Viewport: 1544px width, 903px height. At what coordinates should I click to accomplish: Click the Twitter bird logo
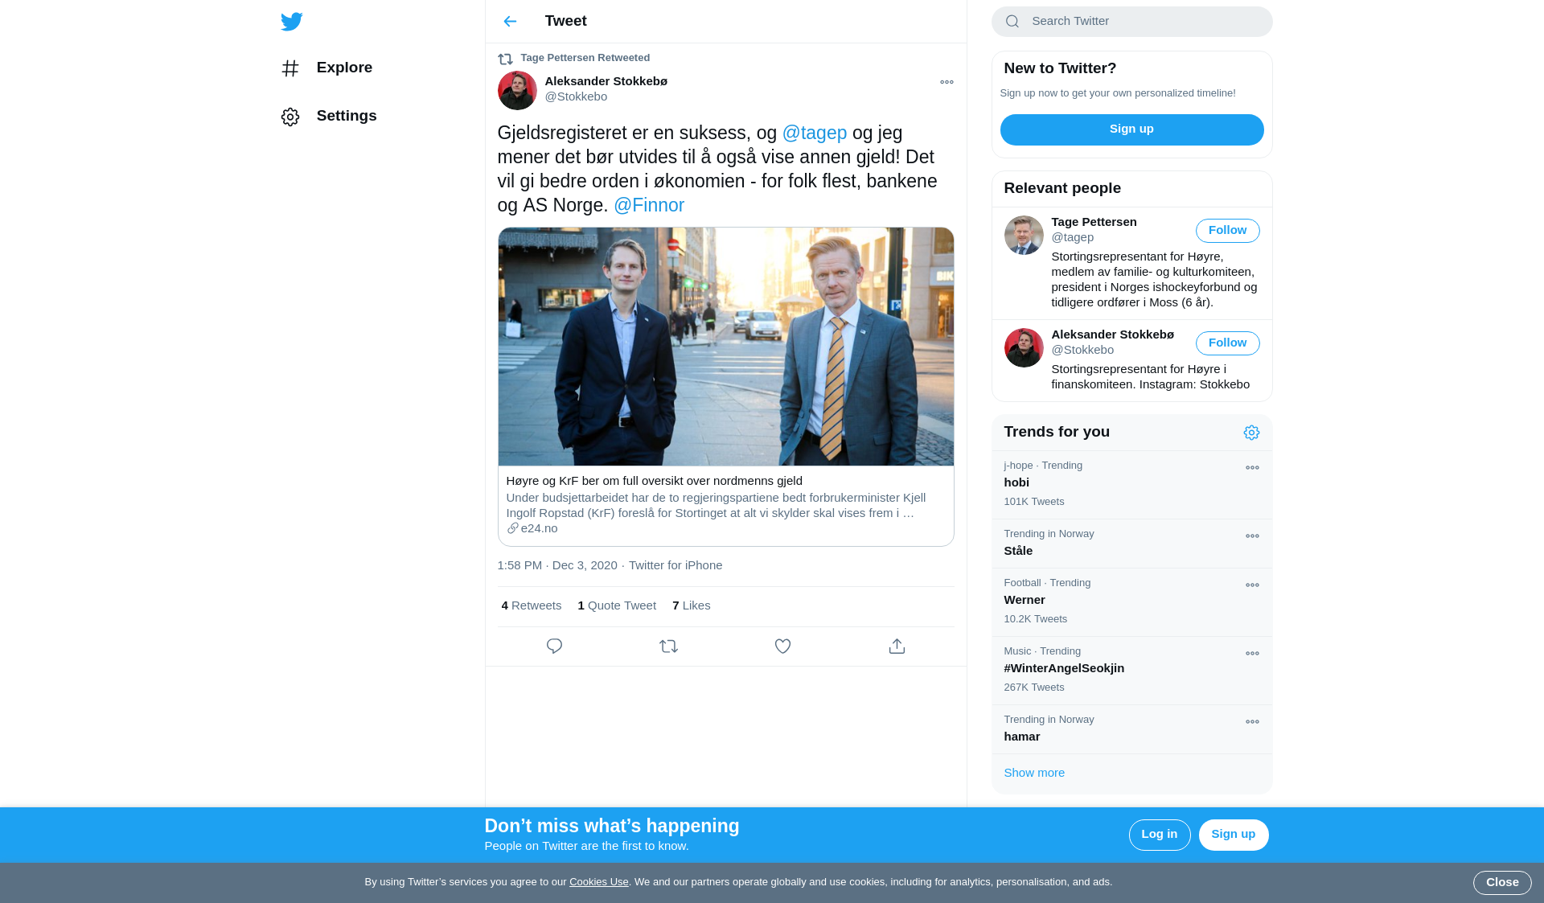pos(292,22)
